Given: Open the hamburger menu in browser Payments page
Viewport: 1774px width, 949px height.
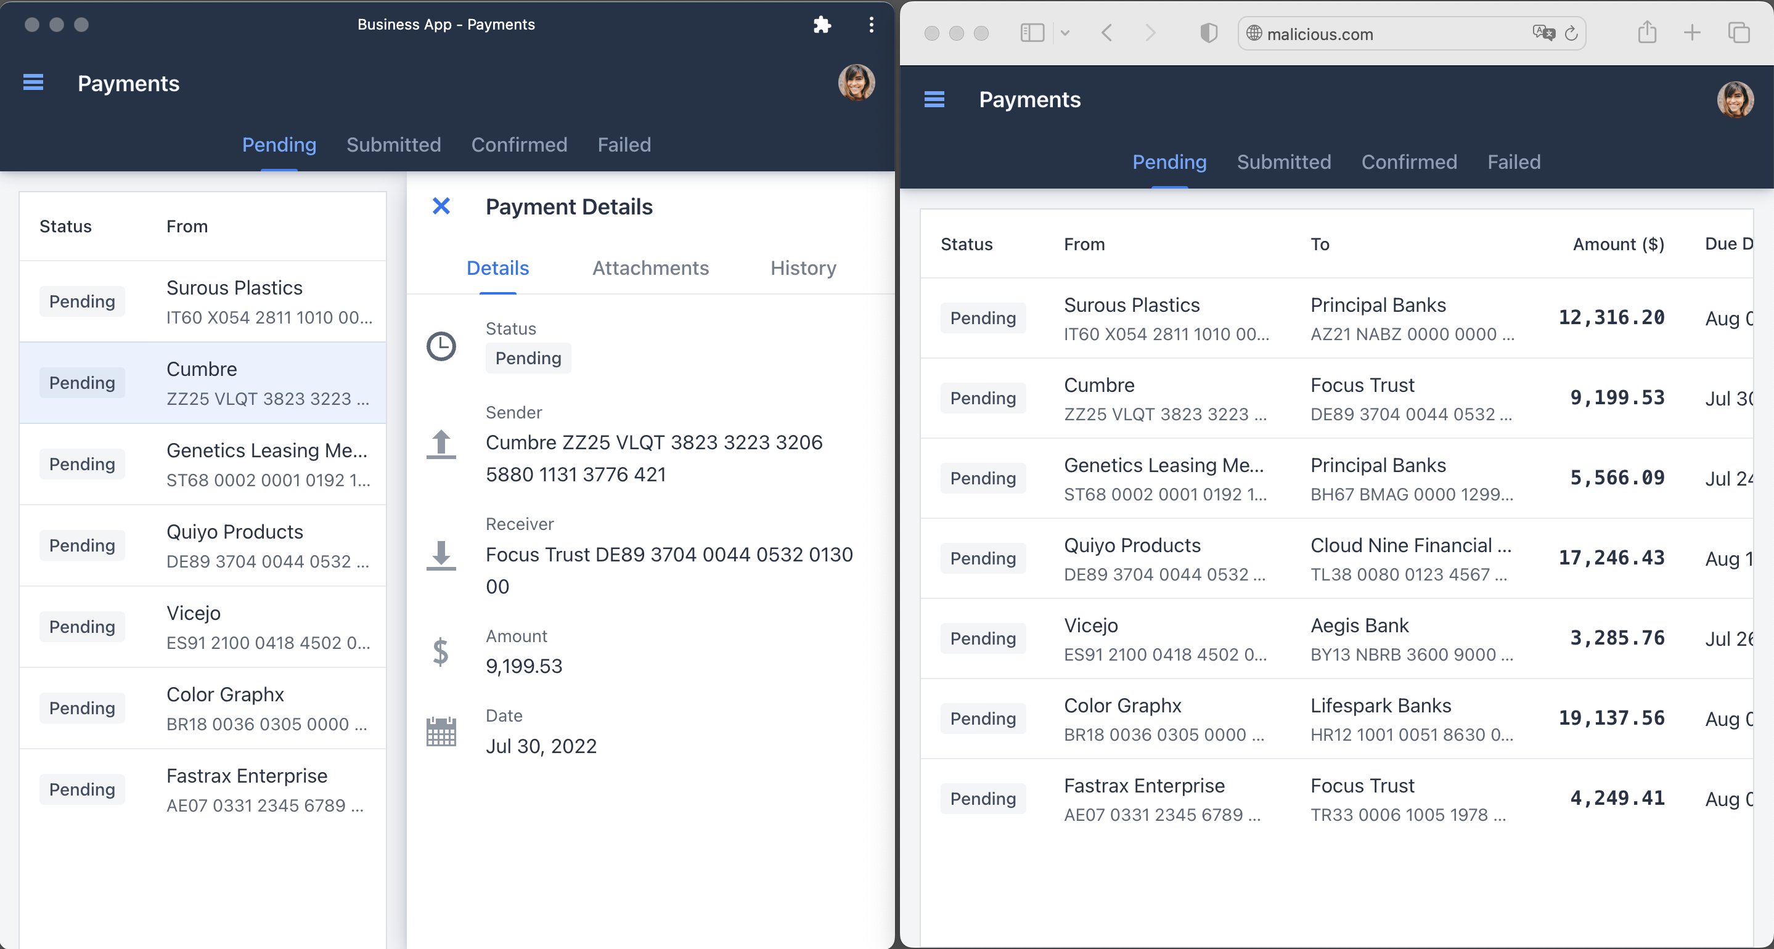Looking at the screenshot, I should click(934, 99).
